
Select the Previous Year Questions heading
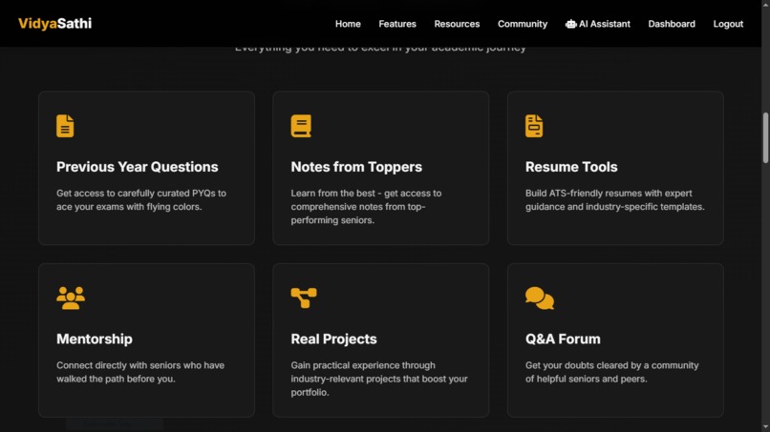click(x=137, y=167)
